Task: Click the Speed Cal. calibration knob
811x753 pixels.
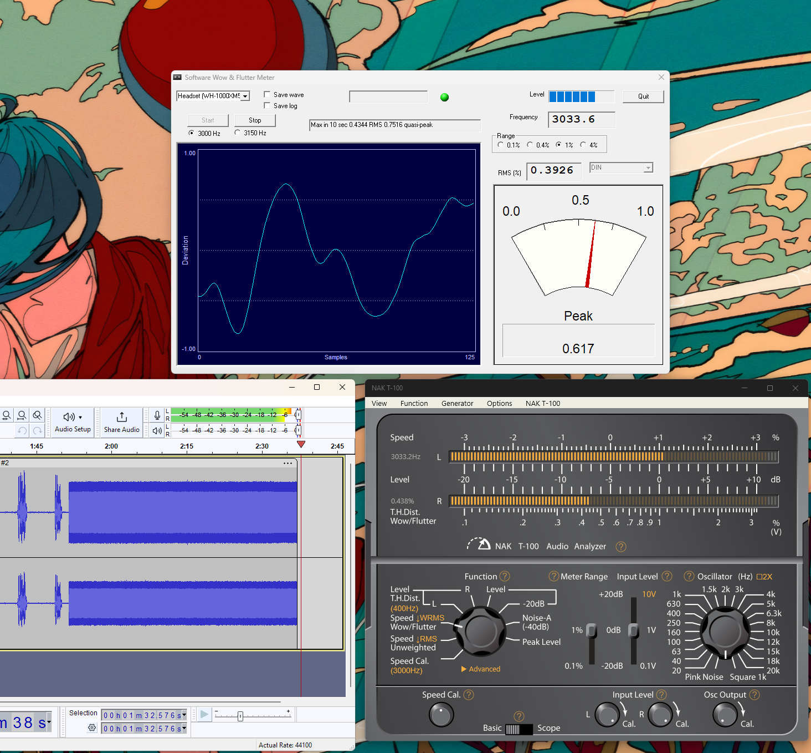Action: [441, 715]
